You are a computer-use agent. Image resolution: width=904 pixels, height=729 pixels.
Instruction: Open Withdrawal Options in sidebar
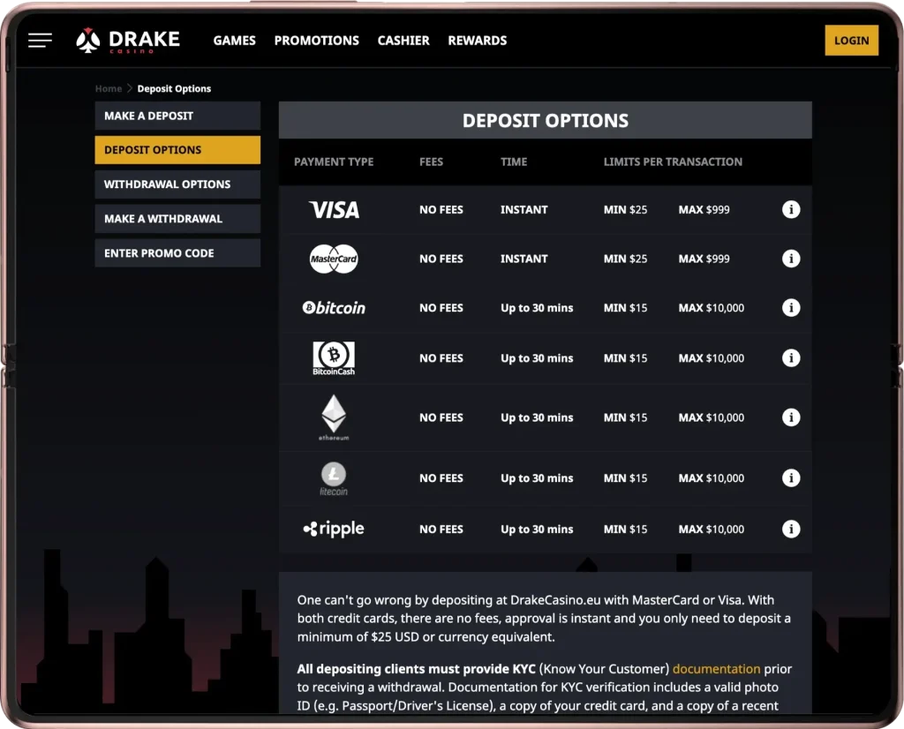(177, 184)
